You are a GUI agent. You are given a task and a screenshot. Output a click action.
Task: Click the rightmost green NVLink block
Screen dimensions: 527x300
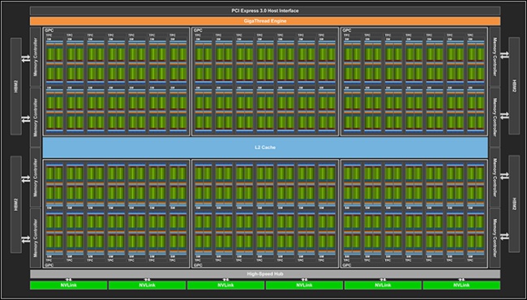(x=461, y=285)
